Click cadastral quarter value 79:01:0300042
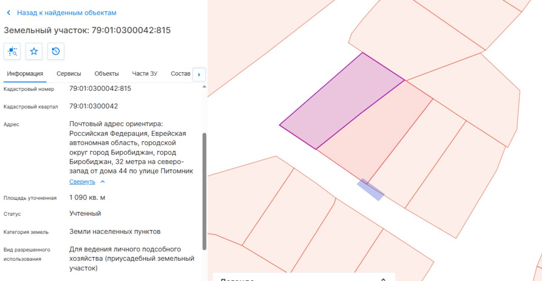 coord(94,106)
